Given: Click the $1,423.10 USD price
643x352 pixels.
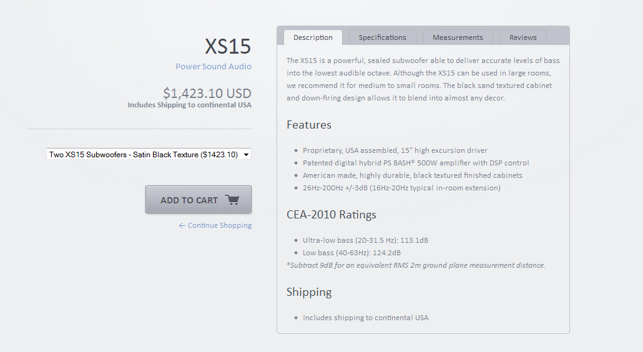Looking at the screenshot, I should point(207,94).
